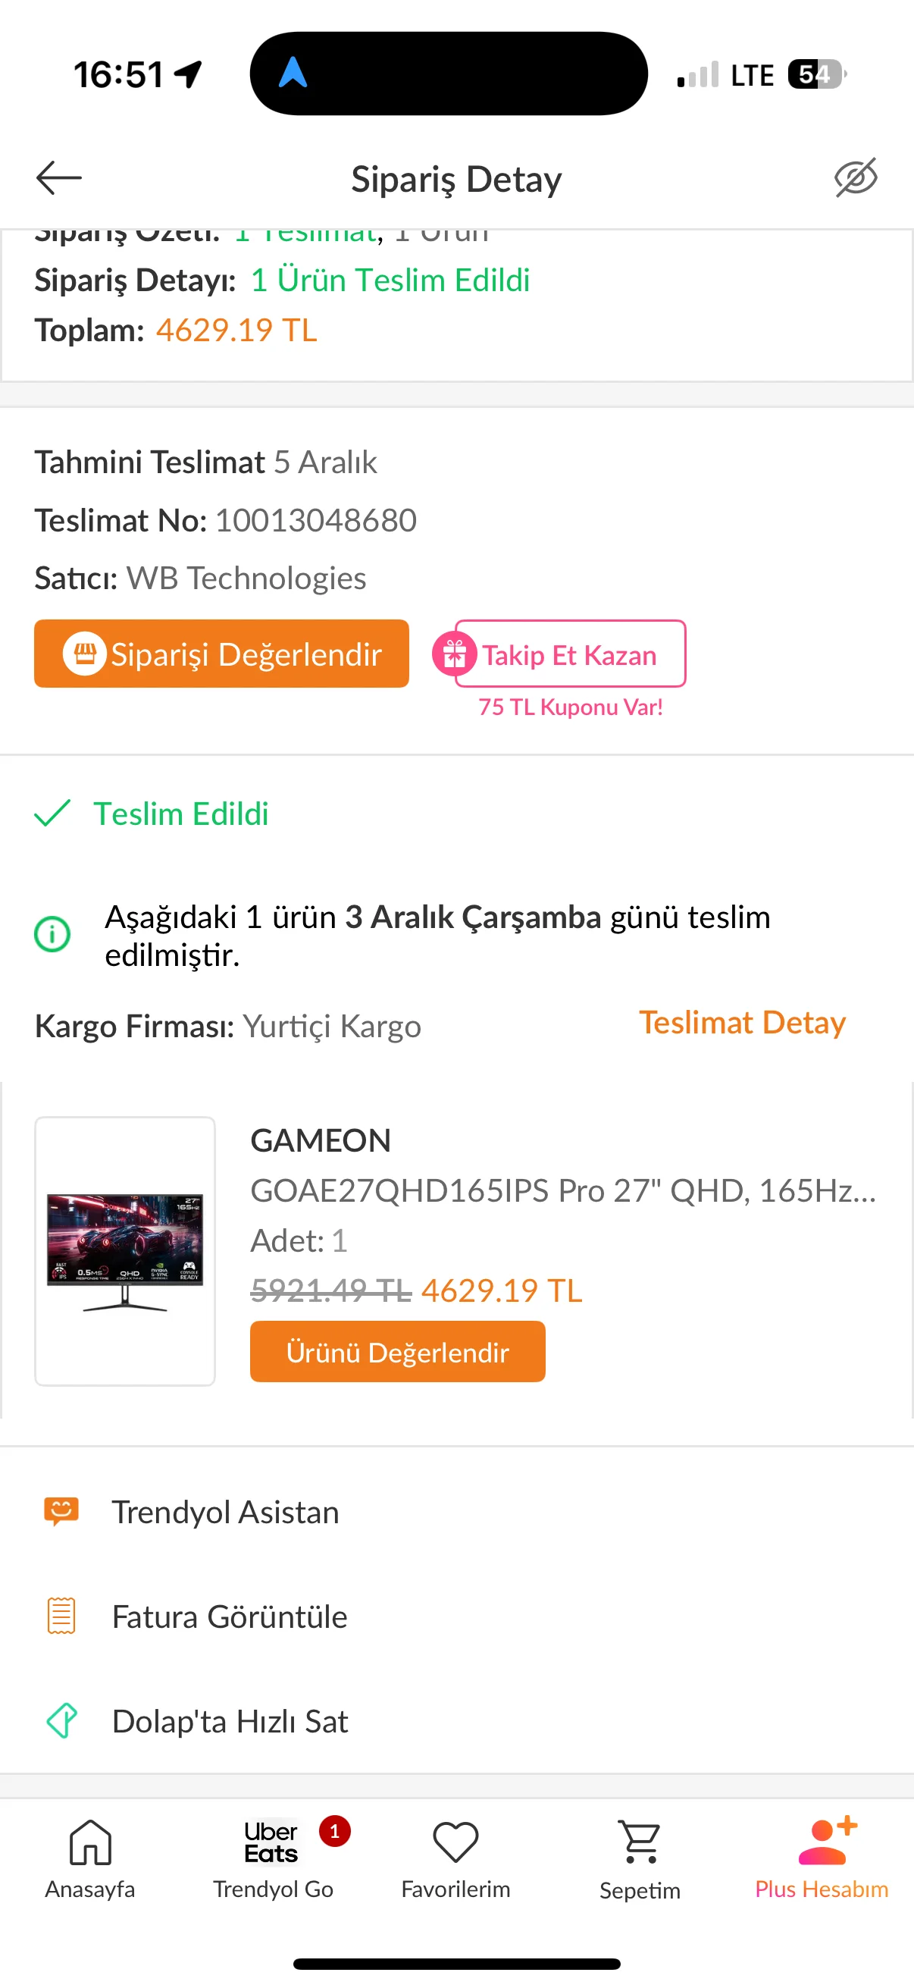Tap the GOAE27QHD165IPS Pro product title

pyautogui.click(x=563, y=1191)
